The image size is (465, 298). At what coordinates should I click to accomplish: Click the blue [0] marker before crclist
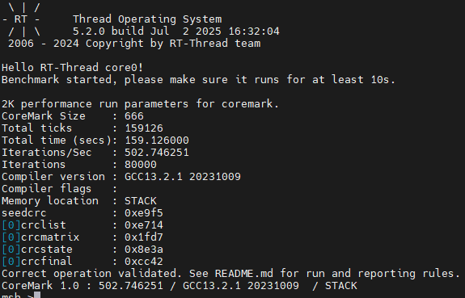pos(11,225)
